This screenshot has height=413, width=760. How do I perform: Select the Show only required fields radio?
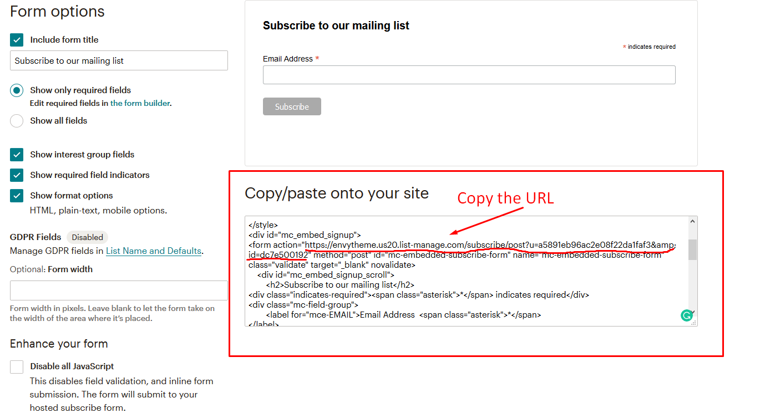click(x=17, y=90)
